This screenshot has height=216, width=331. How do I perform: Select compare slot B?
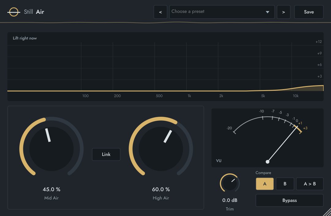pyautogui.click(x=285, y=184)
